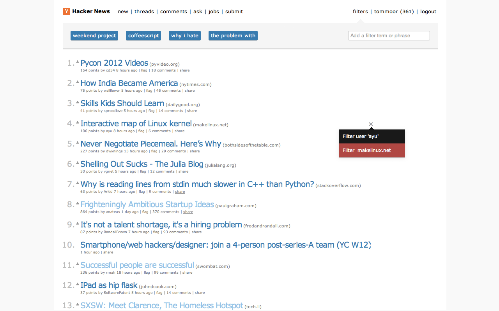499x311 pixels.
Task: Open the submit page
Action: pyautogui.click(x=234, y=12)
